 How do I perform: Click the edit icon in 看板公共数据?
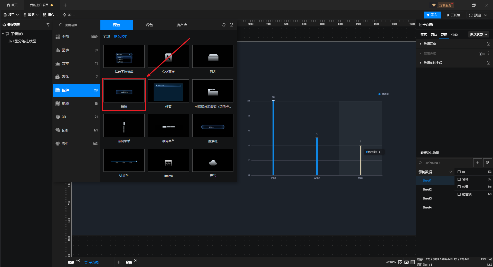487,163
